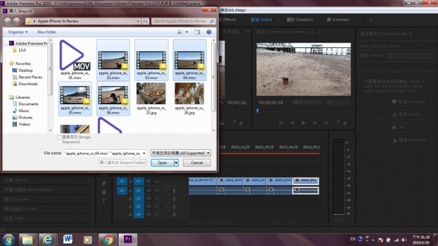This screenshot has width=438, height=246.
Task: Open the Program monitor button editor plus
Action: 345,123
